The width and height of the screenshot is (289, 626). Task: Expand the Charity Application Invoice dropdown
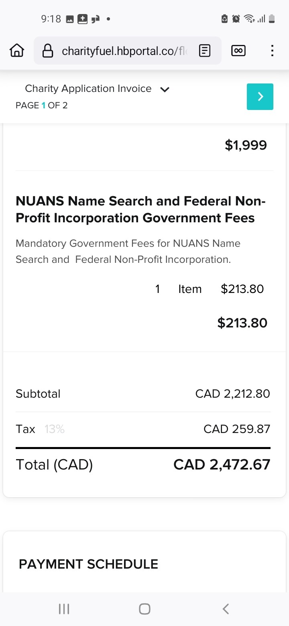point(165,89)
